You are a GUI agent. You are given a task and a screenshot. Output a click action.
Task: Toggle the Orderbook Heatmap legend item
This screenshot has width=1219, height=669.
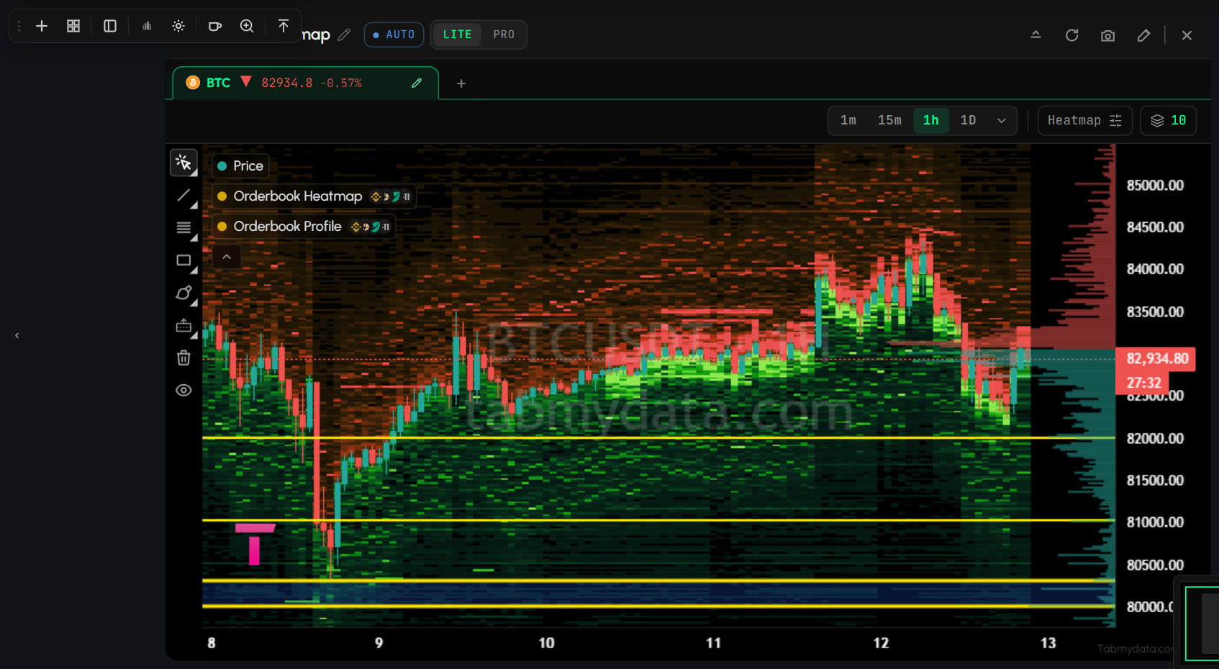pyautogui.click(x=314, y=196)
